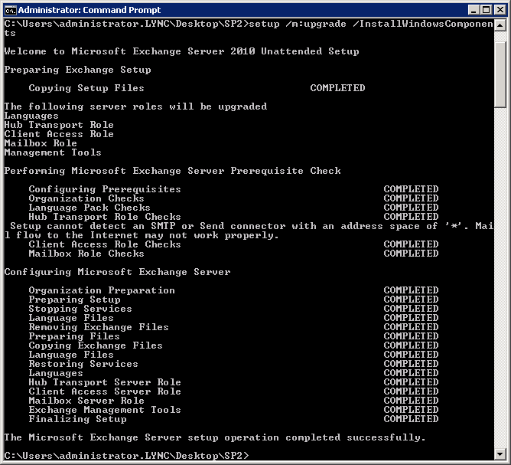Click the Organization Checks line
This screenshot has width=511, height=465.
coord(86,198)
